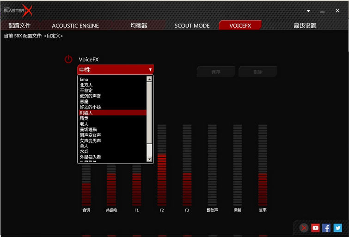Choose the 老人 voice preset
Screen dimensions: 349x237
(x=113, y=124)
